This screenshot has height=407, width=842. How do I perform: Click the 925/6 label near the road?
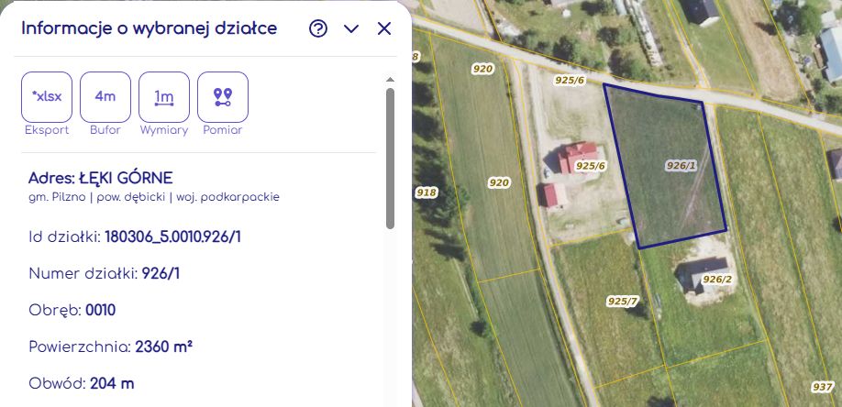pyautogui.click(x=570, y=81)
